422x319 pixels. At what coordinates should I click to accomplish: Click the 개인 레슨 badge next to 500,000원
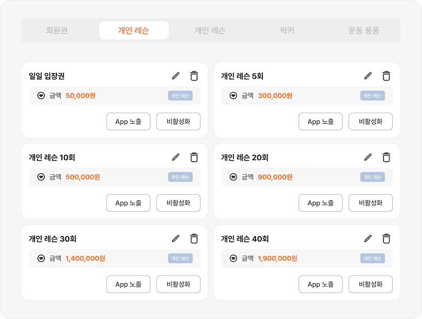coord(180,177)
